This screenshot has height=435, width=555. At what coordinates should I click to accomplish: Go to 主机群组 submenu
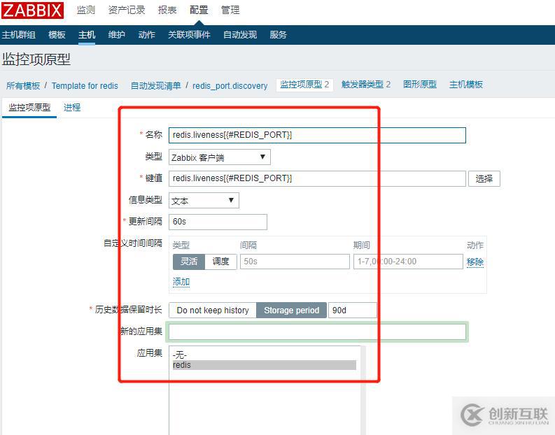(18, 35)
